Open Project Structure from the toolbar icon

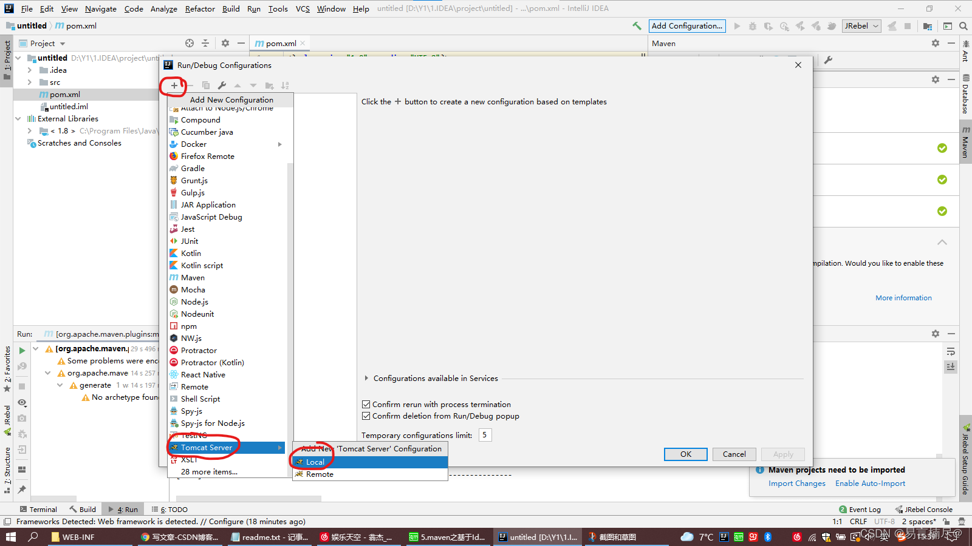[928, 26]
